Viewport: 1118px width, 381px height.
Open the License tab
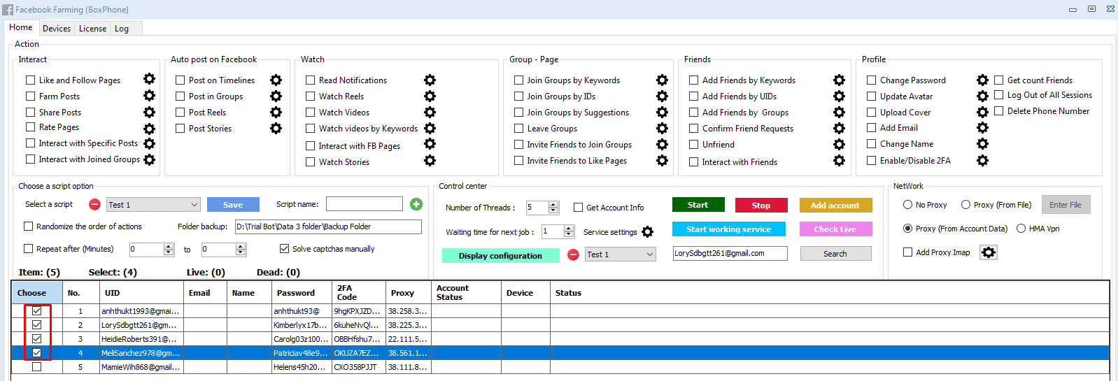[x=92, y=29]
